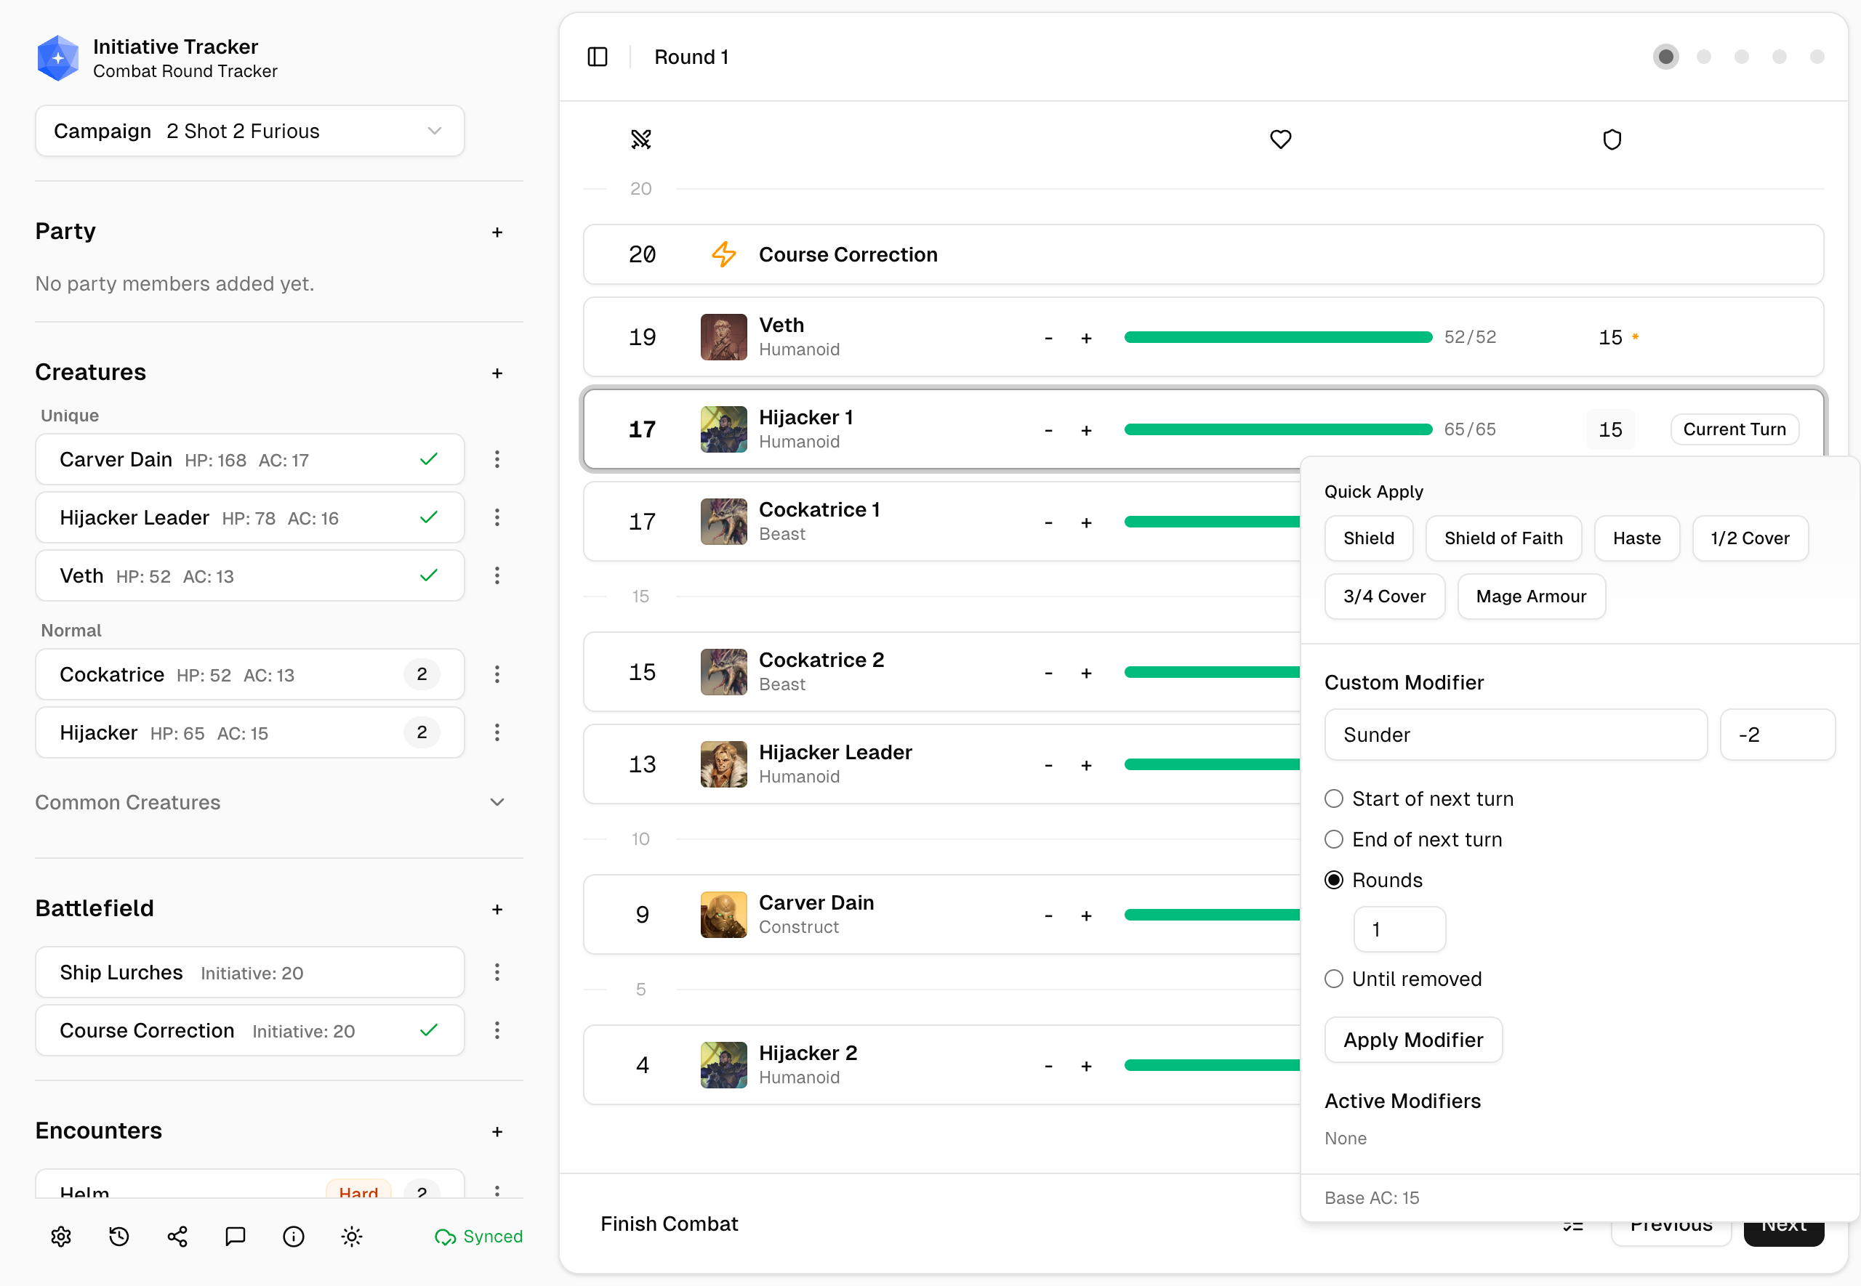The height and width of the screenshot is (1286, 1861).
Task: Open the Campaign dropdown selector
Action: point(250,132)
